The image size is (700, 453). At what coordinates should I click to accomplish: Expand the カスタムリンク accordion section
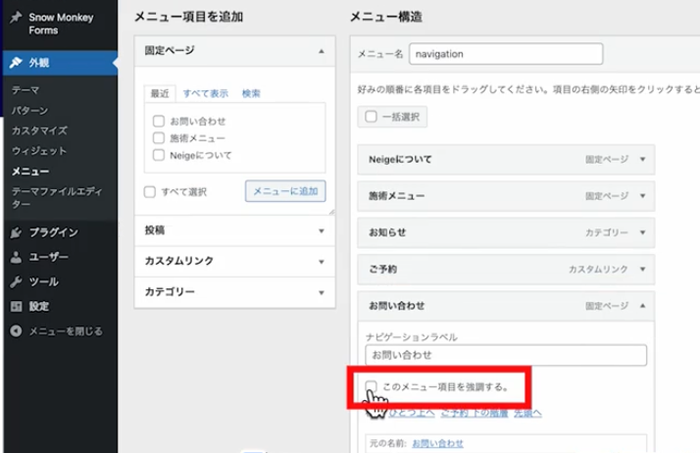tap(321, 262)
